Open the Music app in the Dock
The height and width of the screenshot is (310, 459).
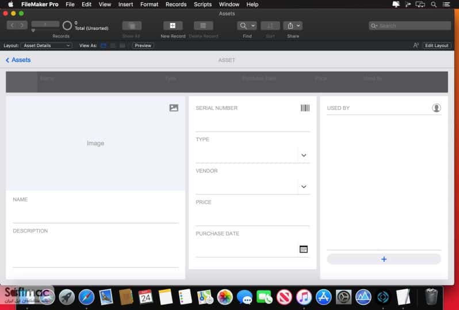point(304,297)
